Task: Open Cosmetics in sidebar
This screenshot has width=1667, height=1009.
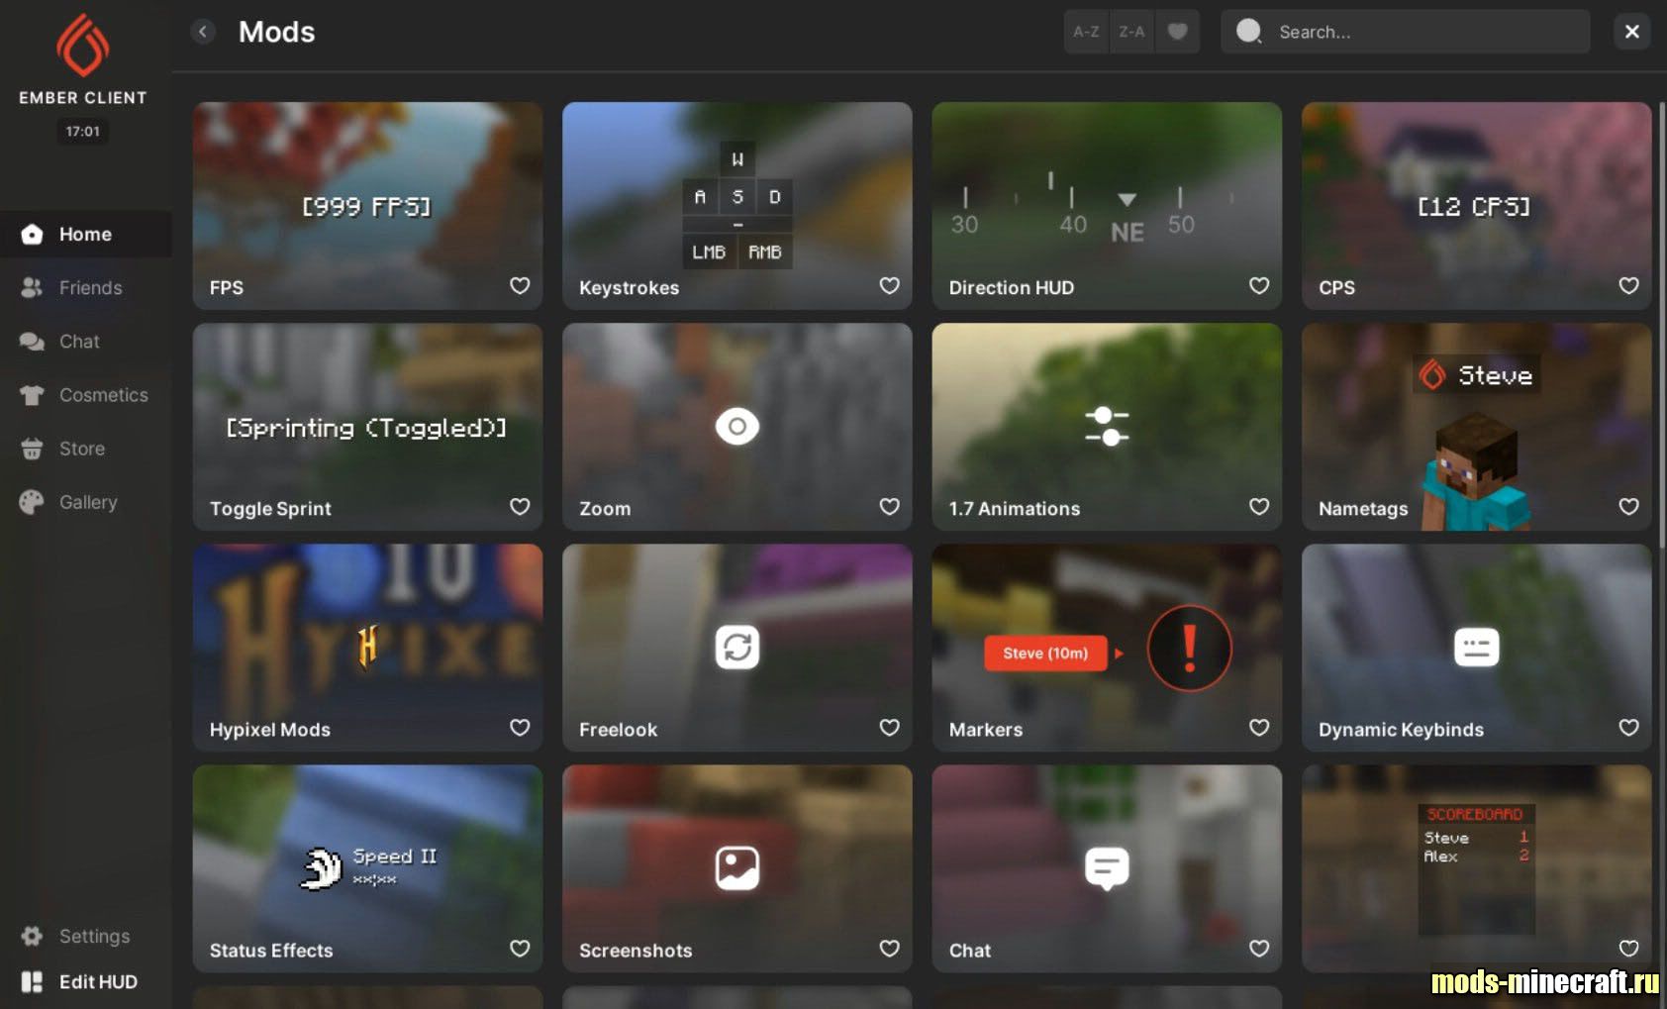Action: point(86,395)
